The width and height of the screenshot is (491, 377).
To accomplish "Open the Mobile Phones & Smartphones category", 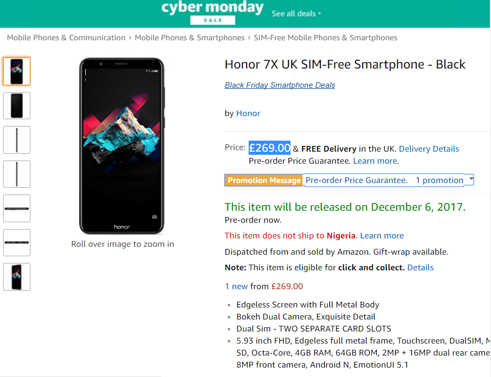I will pos(189,38).
